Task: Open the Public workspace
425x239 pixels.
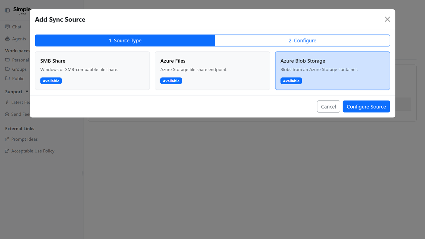Action: [18, 79]
